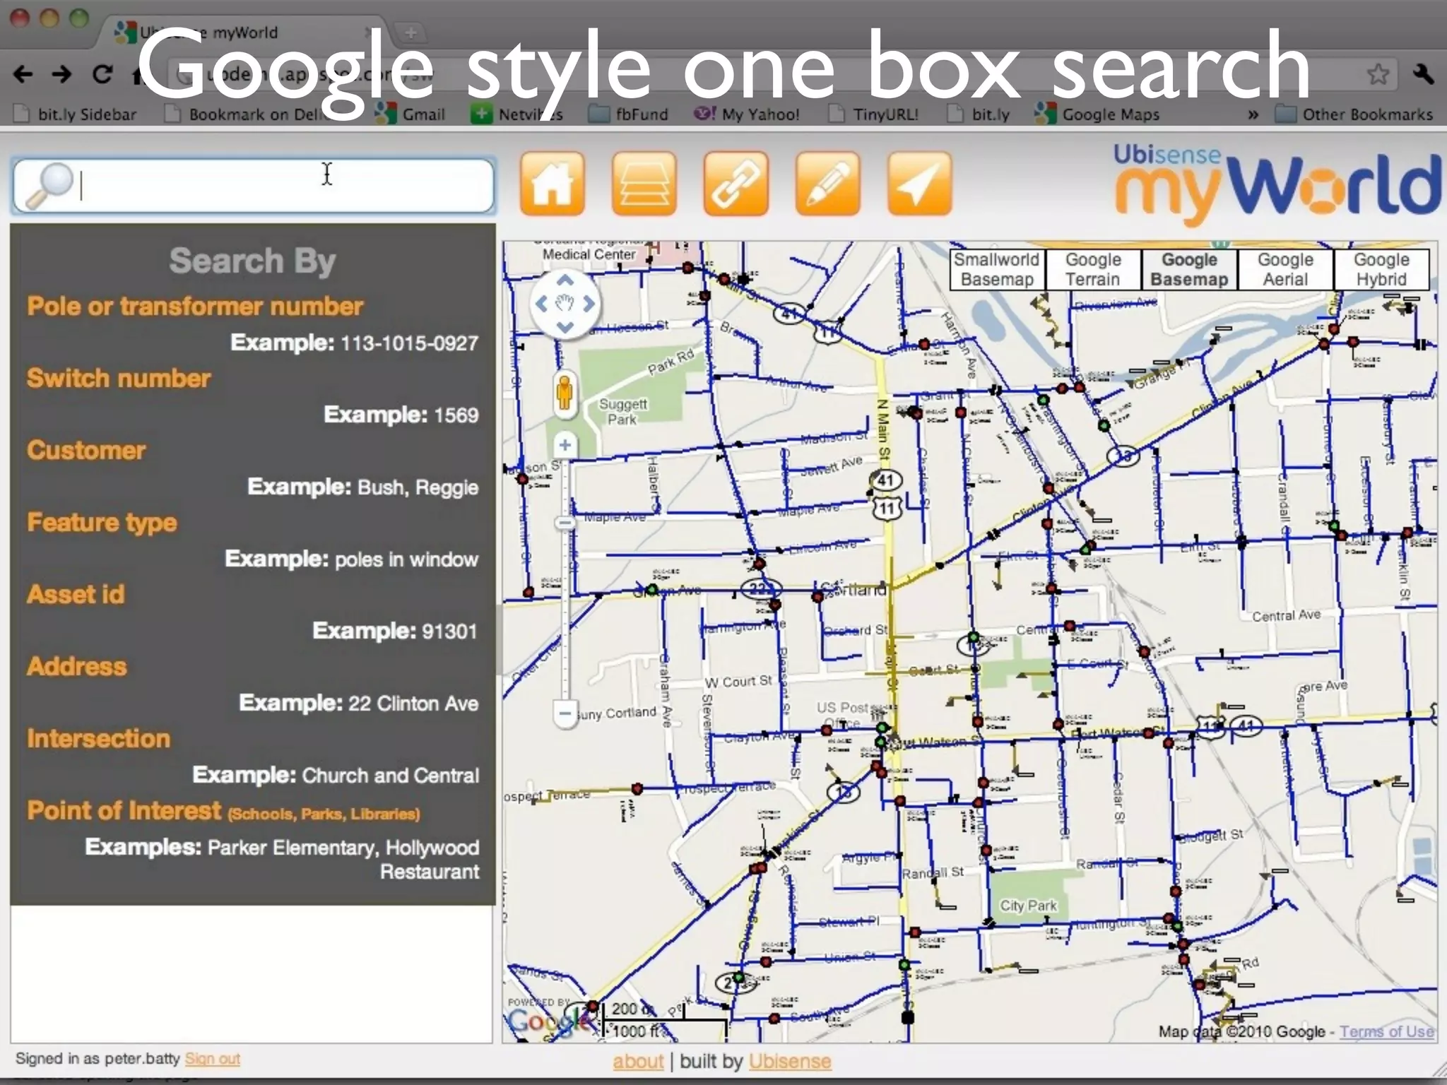Click example text 113-1015-0927
Screen dimensions: 1447x1085
click(410, 343)
